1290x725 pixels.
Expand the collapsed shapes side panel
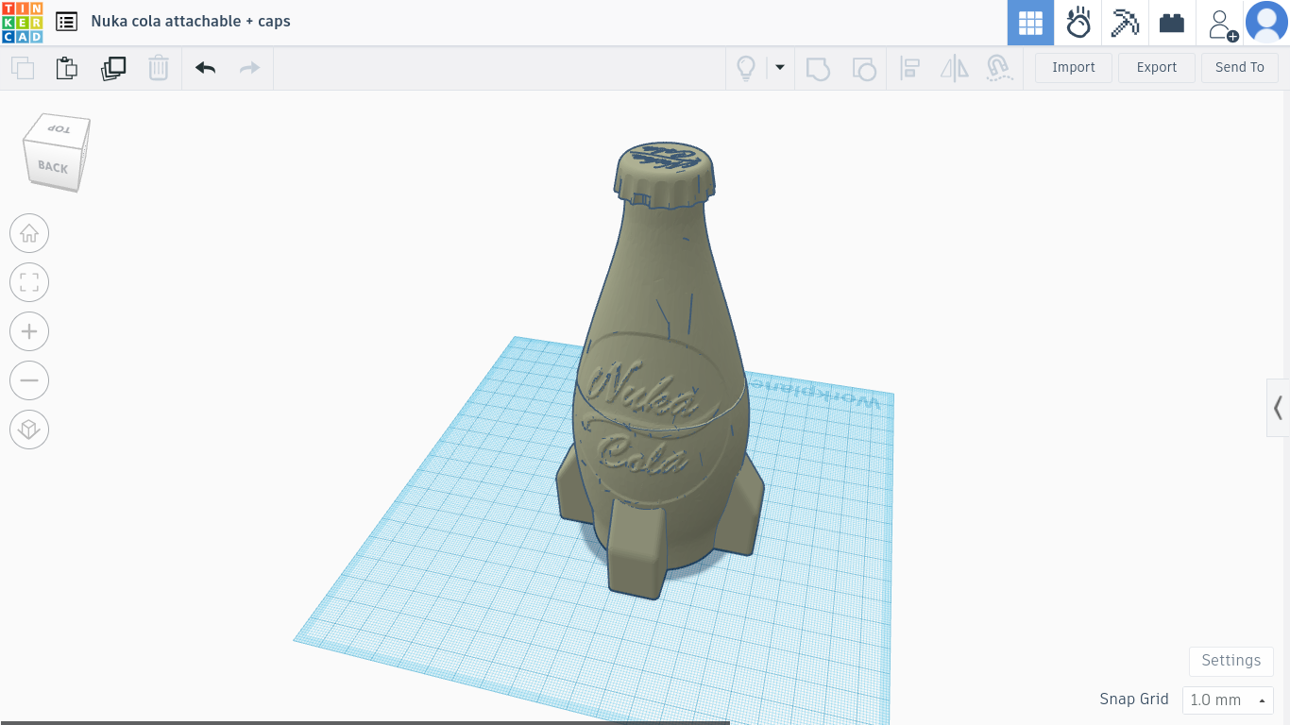point(1278,408)
